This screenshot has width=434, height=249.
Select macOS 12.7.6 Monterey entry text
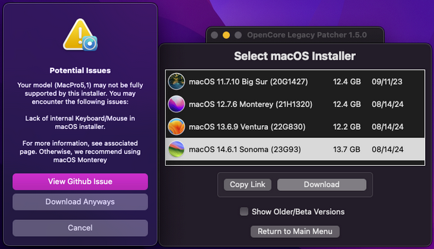pyautogui.click(x=251, y=105)
